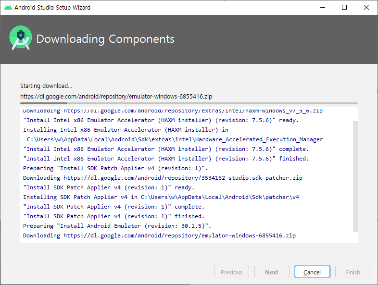Click log line 'HAXM installer (revision: 7.5.6) complete.'
Image resolution: width=378 pixels, height=285 pixels.
(x=166, y=149)
